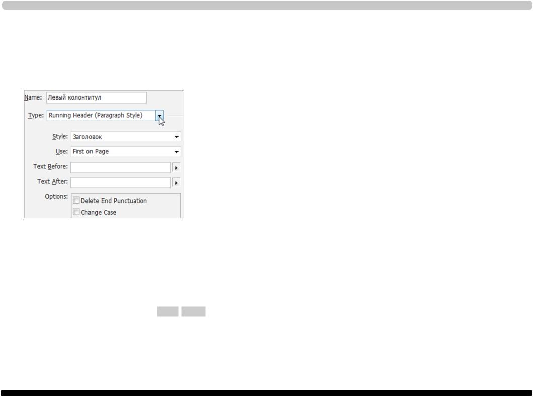
Task: Click the Text After input field
Action: [121, 183]
